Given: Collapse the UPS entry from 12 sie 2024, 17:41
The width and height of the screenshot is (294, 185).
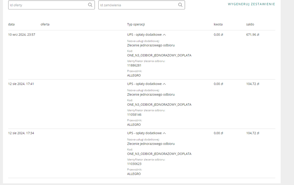Looking at the screenshot, I should (164, 84).
